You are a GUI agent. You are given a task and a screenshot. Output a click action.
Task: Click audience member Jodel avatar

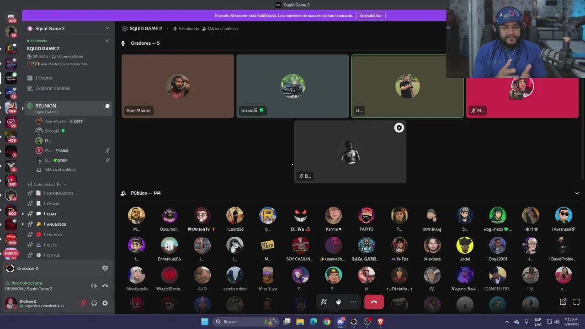465,245
